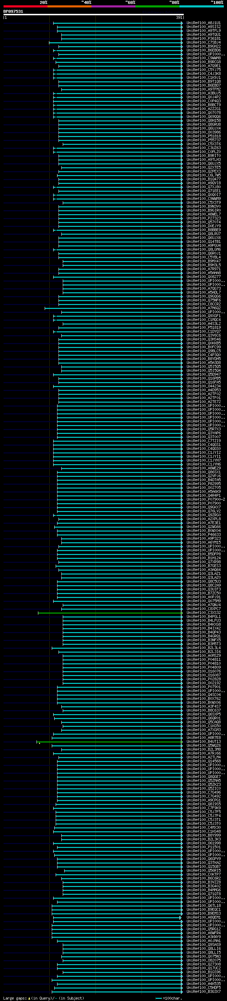Open the UniRef100_A2TLM4 hit
227x1001 pixels.
click(203, 757)
